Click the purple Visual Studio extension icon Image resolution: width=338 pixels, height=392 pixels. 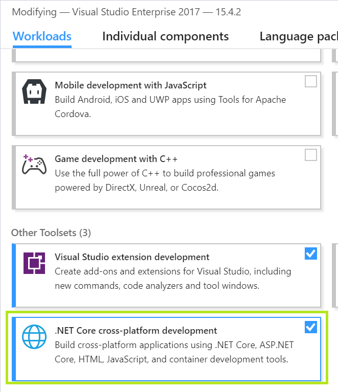(x=34, y=263)
